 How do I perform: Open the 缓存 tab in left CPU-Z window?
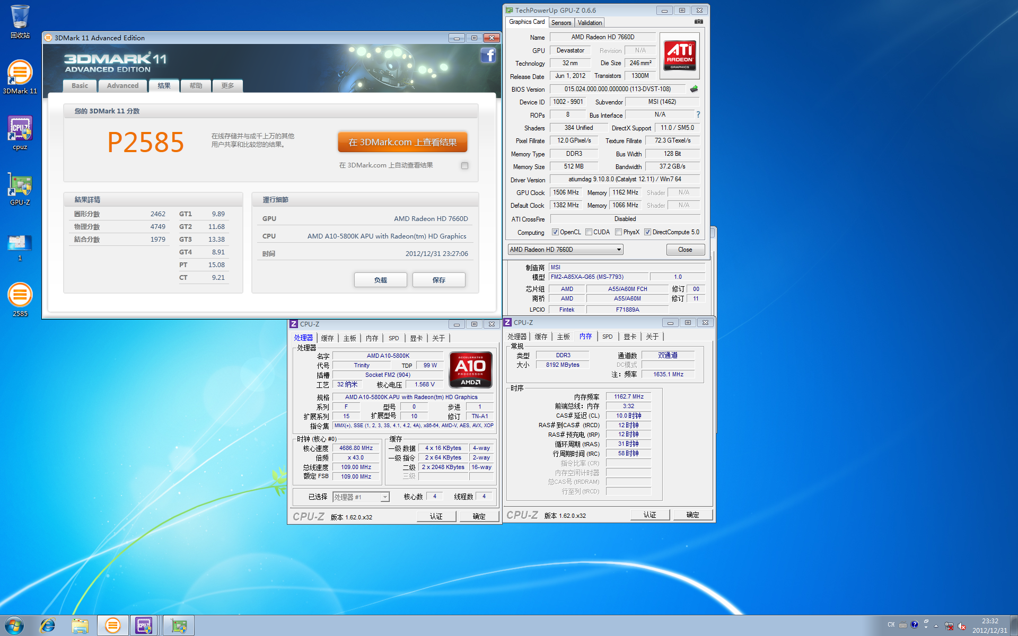point(327,338)
